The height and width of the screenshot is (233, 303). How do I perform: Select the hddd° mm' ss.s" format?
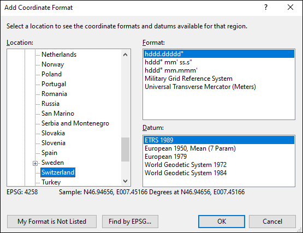[x=219, y=62]
